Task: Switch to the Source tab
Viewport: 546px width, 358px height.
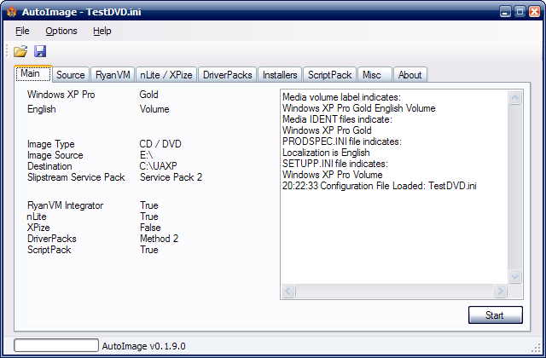Action: coord(71,75)
